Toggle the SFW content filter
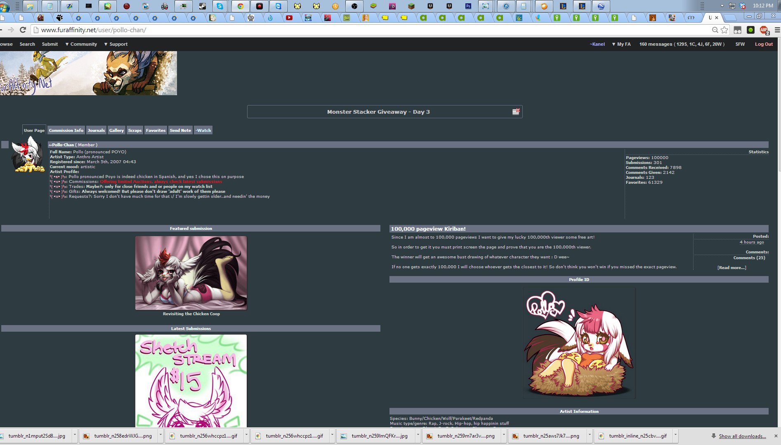The image size is (781, 445). [740, 44]
